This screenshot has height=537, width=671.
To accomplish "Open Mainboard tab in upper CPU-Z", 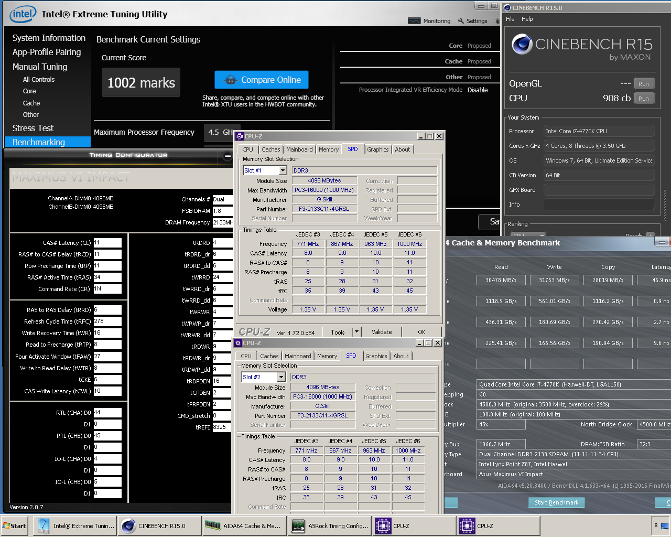I will click(299, 149).
